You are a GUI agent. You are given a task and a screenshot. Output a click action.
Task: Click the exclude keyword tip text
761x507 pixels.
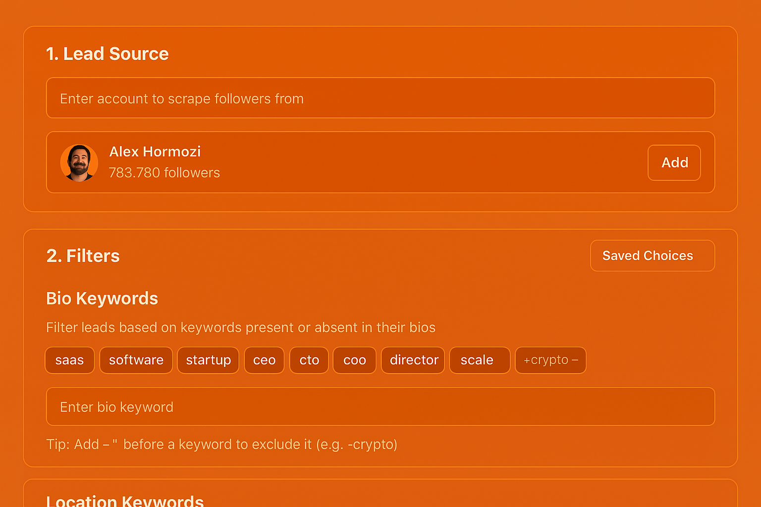click(221, 444)
